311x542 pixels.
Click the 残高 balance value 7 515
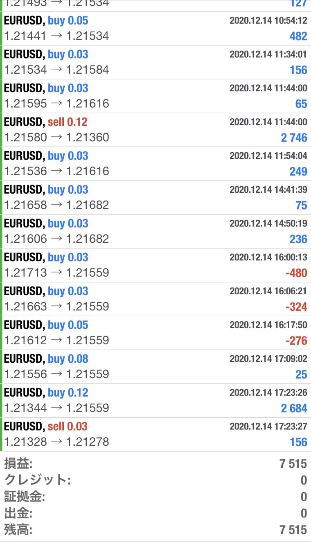tap(293, 530)
